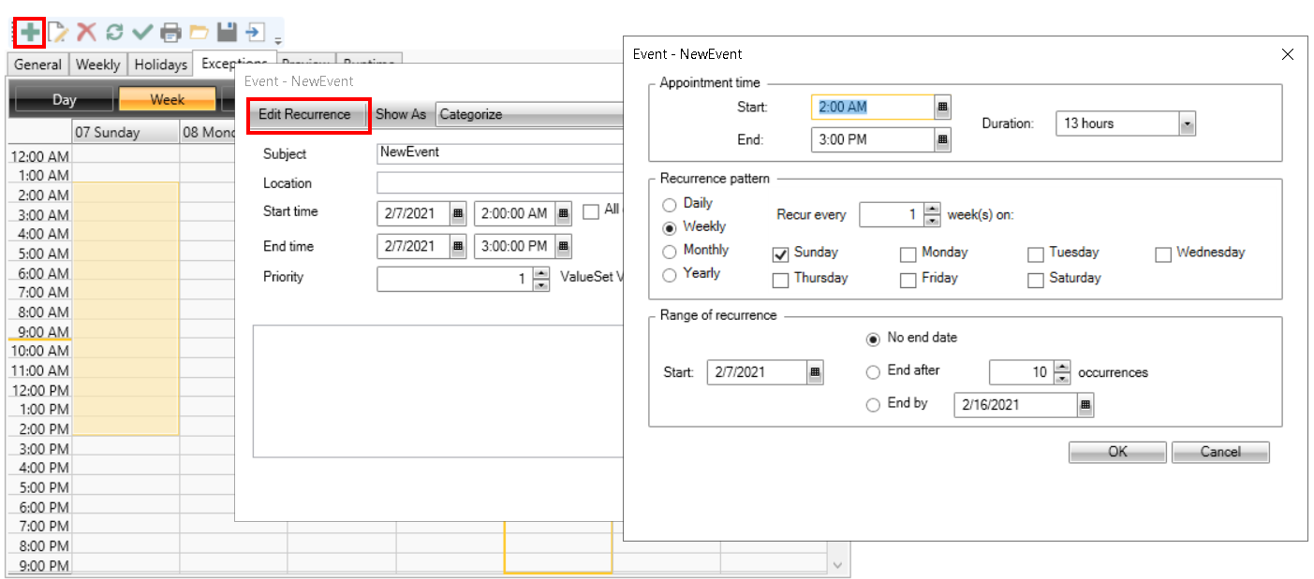The image size is (1314, 579).
Task: Open the Categorize dropdown
Action: point(529,115)
